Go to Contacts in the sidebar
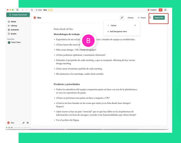This screenshot has width=181, height=143. point(15,30)
